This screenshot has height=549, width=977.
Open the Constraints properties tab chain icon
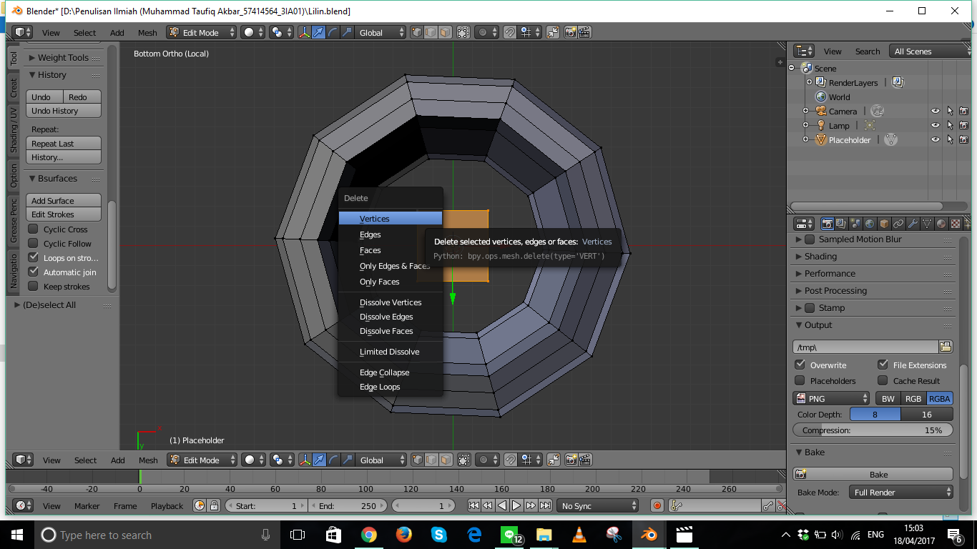[x=898, y=224]
